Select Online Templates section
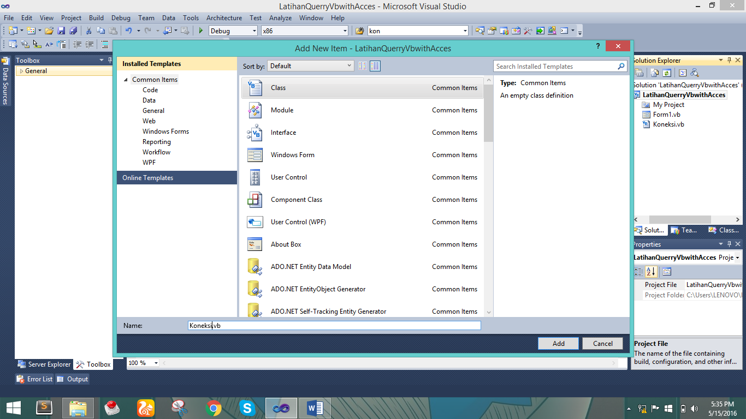Viewport: 746px width, 419px height. tap(177, 178)
